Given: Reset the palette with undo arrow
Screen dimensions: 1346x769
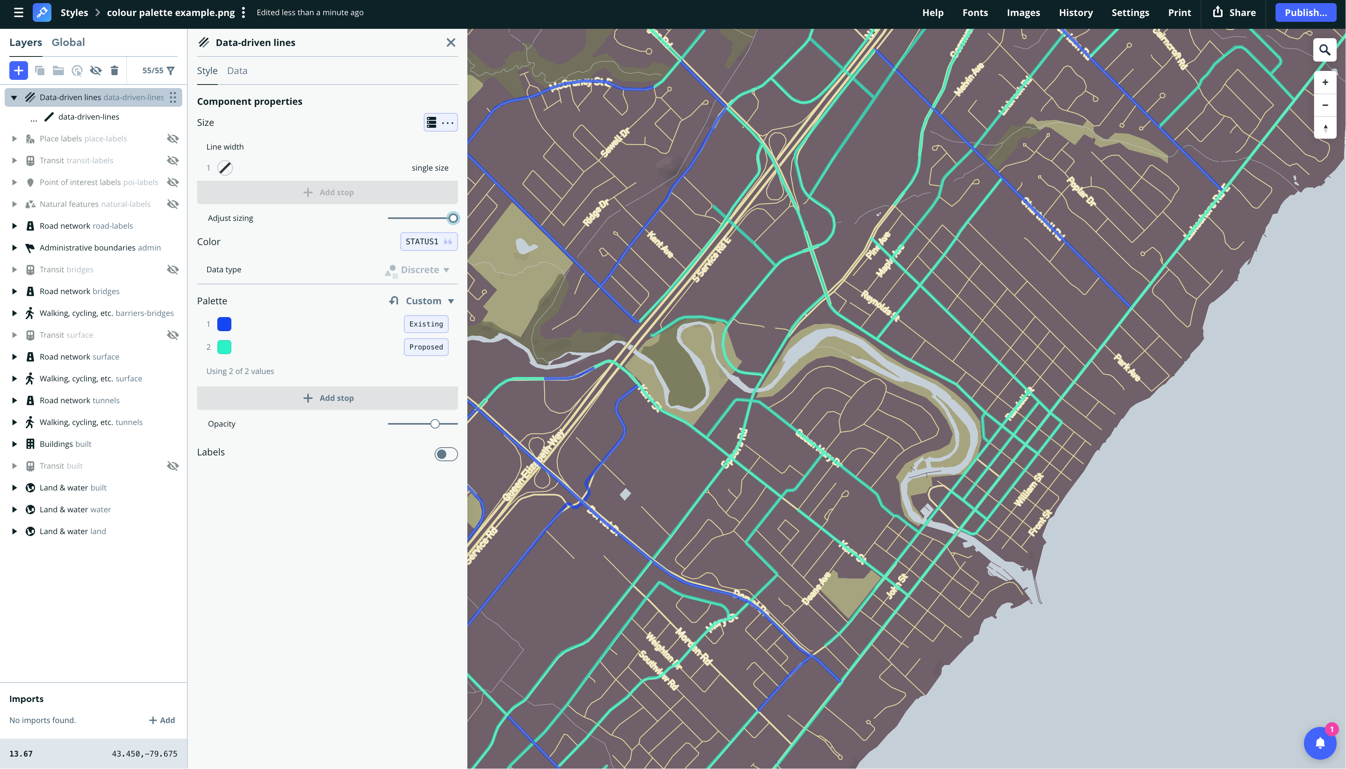Looking at the screenshot, I should pos(393,300).
